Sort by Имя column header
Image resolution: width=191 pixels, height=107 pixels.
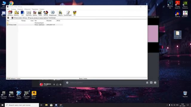click(8, 21)
